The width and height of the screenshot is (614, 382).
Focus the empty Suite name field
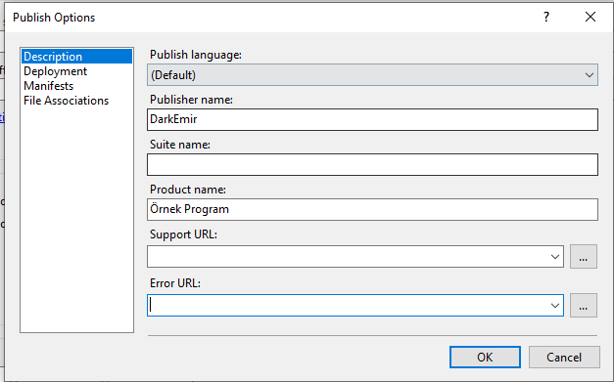372,164
